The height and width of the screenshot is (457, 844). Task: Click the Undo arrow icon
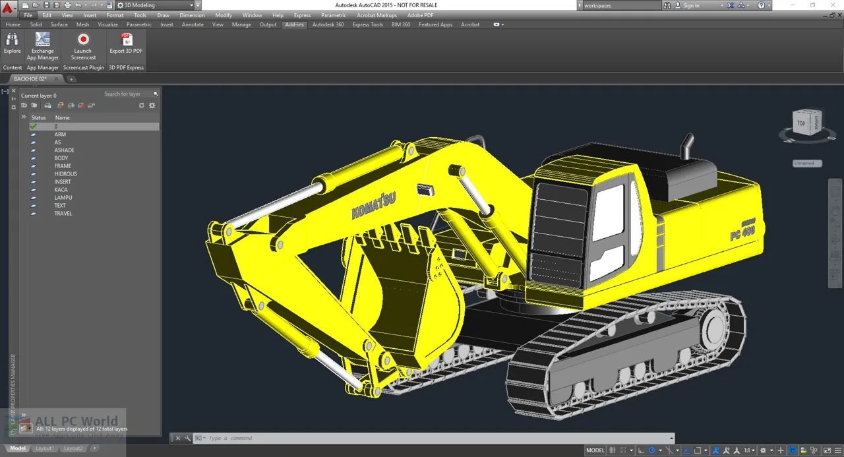click(78, 5)
